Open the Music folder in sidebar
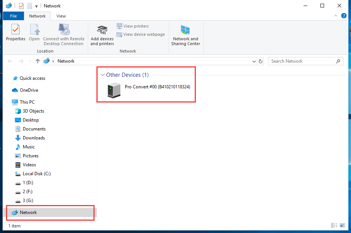The height and width of the screenshot is (233, 351). pos(25,147)
